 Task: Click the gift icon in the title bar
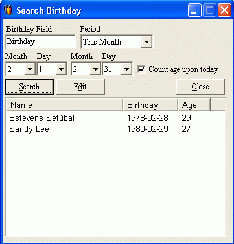(x=8, y=10)
